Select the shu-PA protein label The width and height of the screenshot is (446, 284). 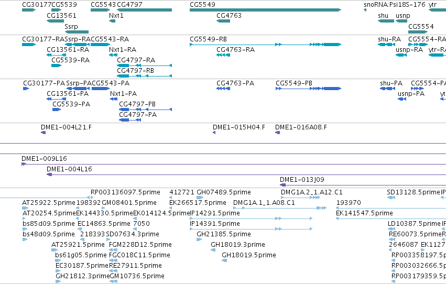[391, 83]
